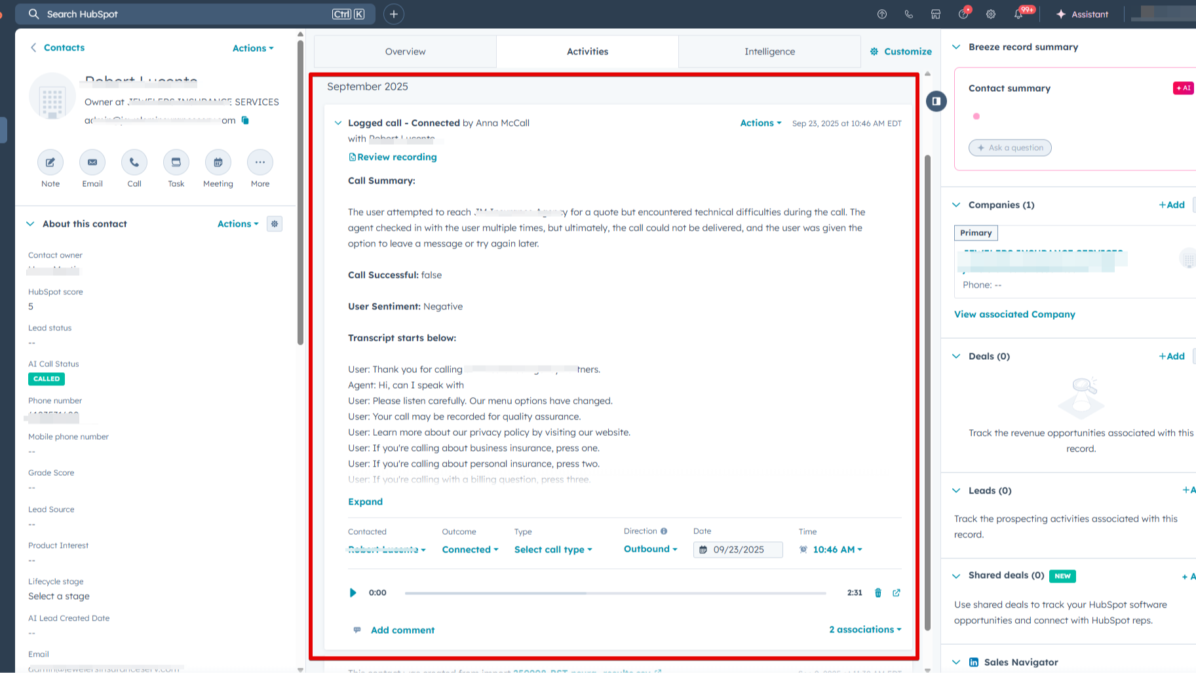
Task: Change the call Outcome from Connected
Action: (x=469, y=549)
